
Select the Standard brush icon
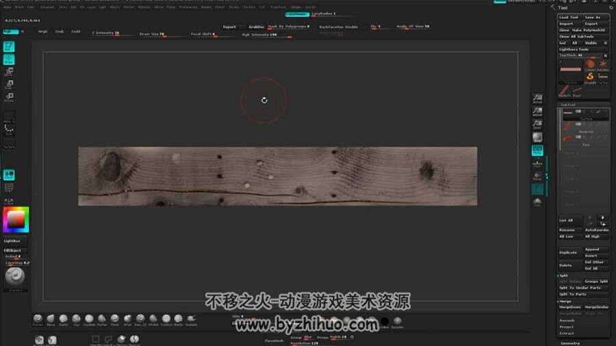[38, 320]
